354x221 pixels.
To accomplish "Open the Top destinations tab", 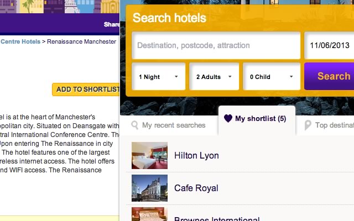I will pyautogui.click(x=329, y=125).
